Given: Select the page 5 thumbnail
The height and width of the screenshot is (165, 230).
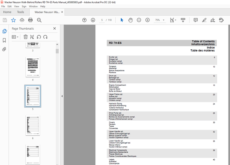Looking at the screenshot, I should 33,96.
